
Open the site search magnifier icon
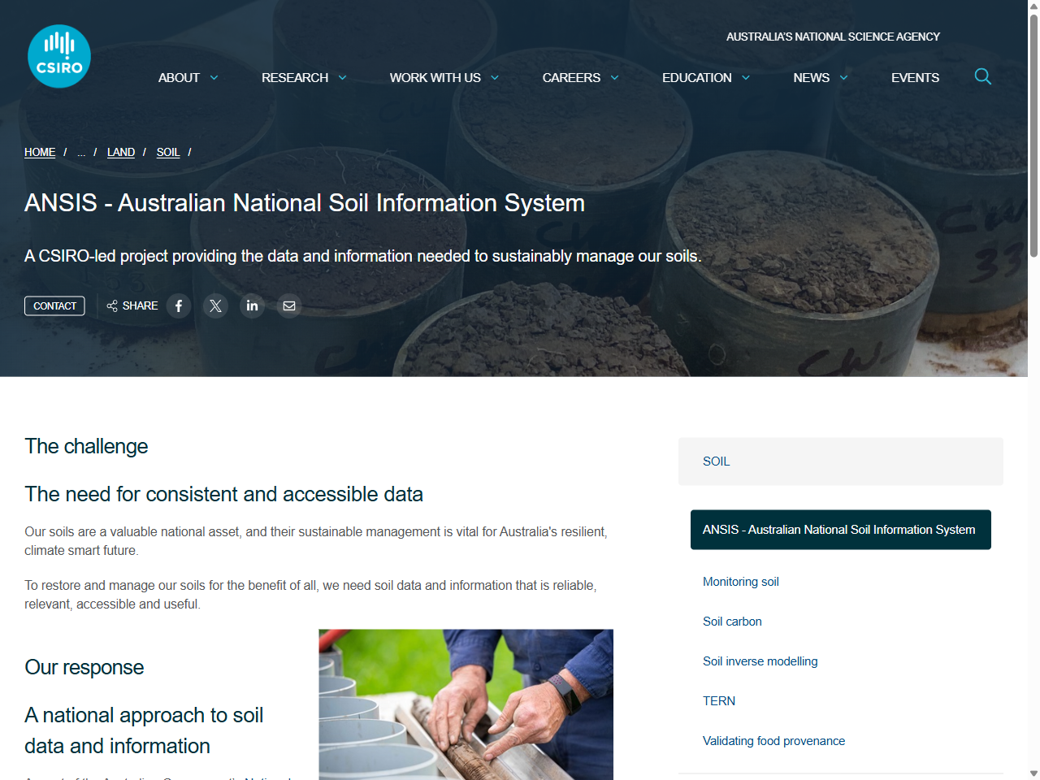click(x=982, y=76)
